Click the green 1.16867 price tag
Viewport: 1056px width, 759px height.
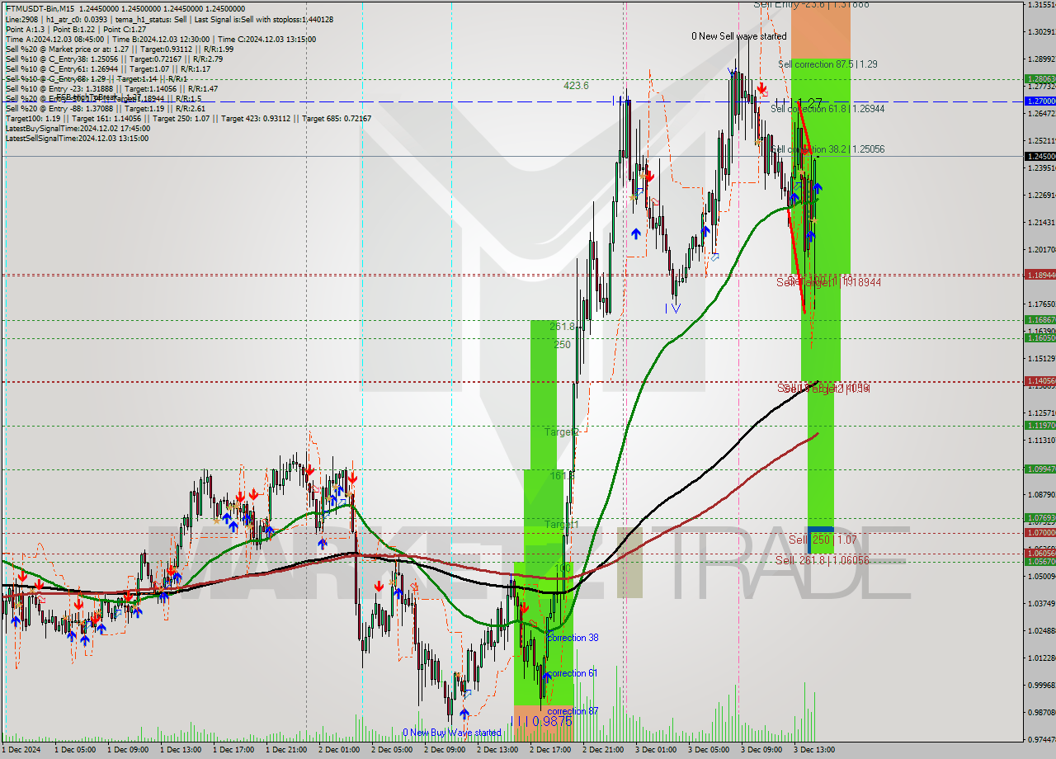[x=1039, y=319]
